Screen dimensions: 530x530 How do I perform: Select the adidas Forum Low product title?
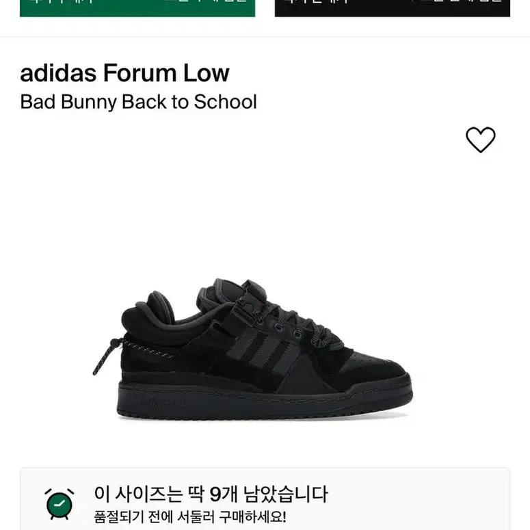[x=124, y=73]
